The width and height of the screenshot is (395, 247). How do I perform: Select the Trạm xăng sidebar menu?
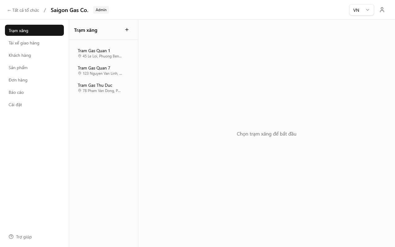pos(34,31)
